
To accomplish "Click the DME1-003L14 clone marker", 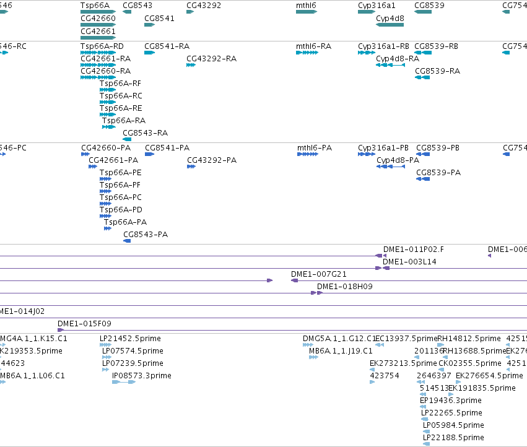I will pos(386,268).
